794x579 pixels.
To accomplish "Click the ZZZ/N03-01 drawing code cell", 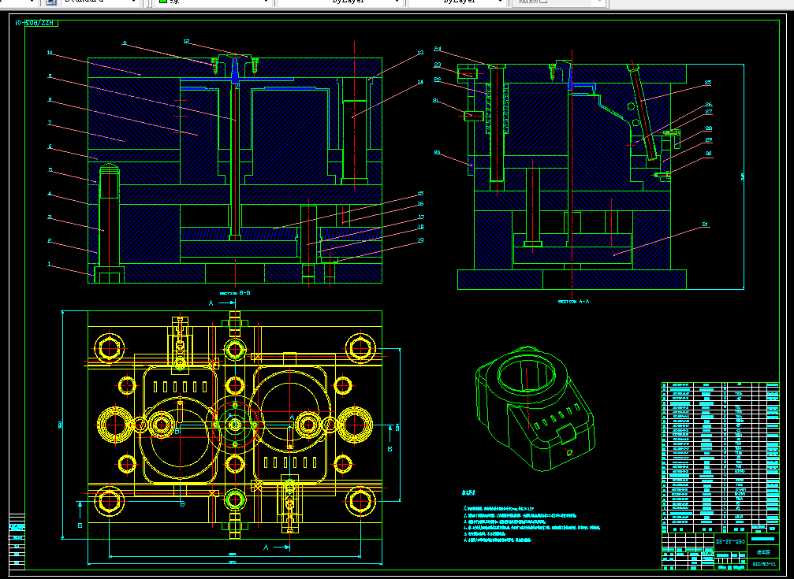I will point(764,564).
